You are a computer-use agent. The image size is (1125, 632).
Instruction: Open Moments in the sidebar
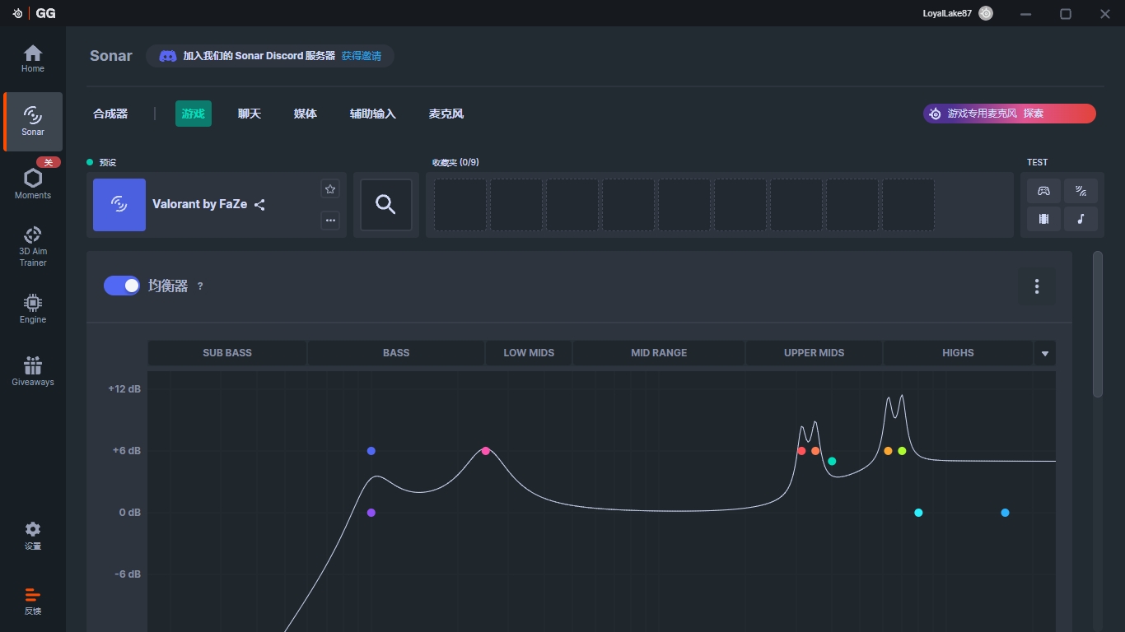pos(33,184)
